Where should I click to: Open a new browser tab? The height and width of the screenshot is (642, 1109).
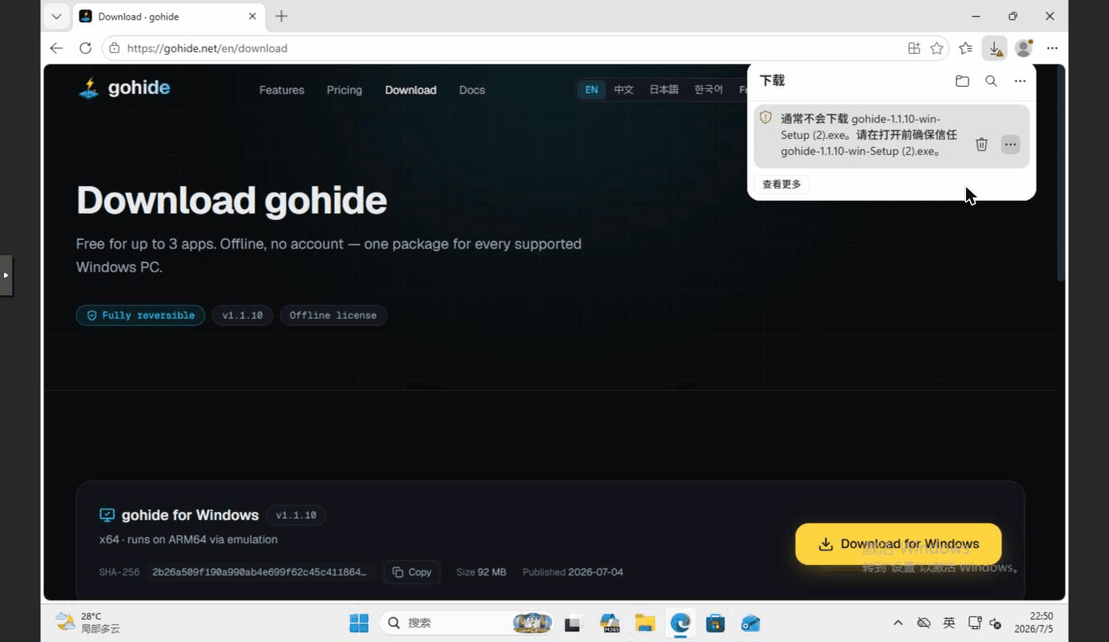click(x=281, y=16)
